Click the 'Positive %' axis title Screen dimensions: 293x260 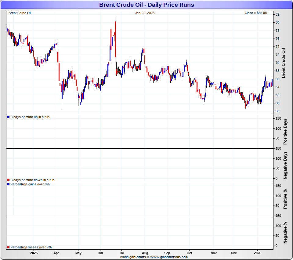tap(285, 199)
